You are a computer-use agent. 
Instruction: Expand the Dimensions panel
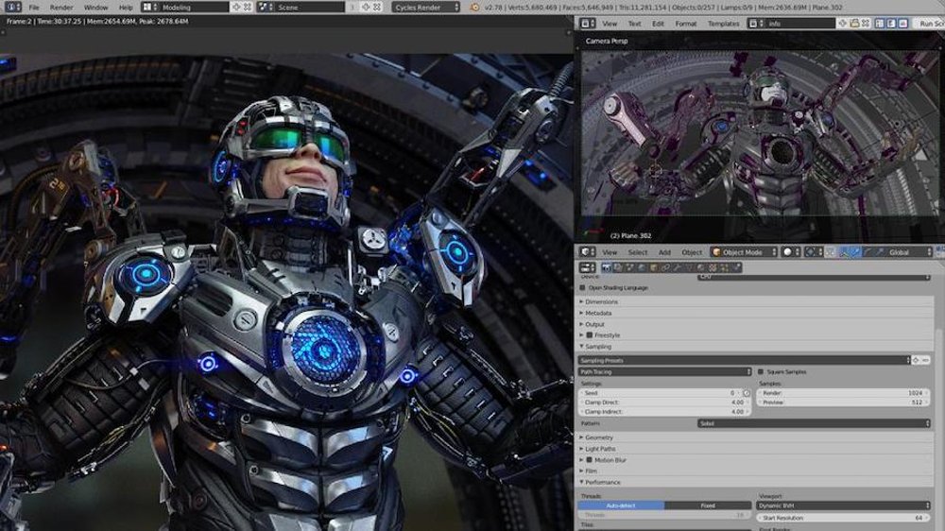tap(601, 302)
